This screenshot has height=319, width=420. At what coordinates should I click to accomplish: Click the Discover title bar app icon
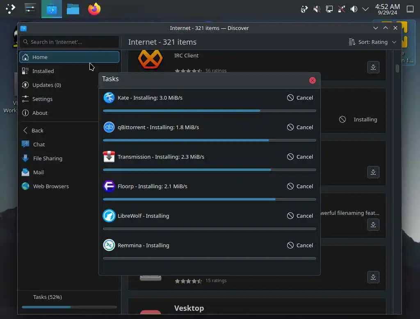pos(23,28)
